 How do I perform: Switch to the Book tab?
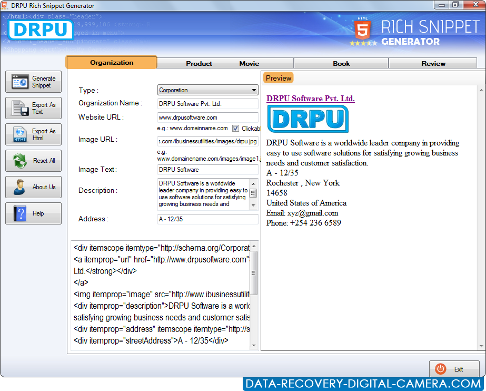(x=341, y=63)
